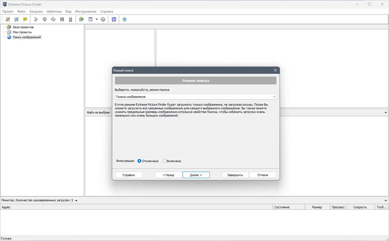Click the documents icon beside Мои проекты
The width and height of the screenshot is (389, 241).
pos(9,32)
